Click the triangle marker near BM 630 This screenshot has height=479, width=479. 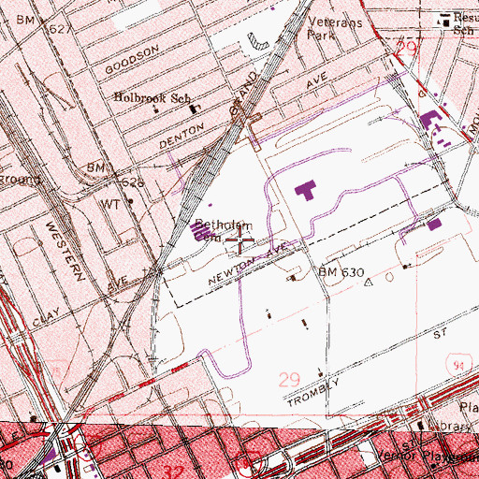(369, 283)
